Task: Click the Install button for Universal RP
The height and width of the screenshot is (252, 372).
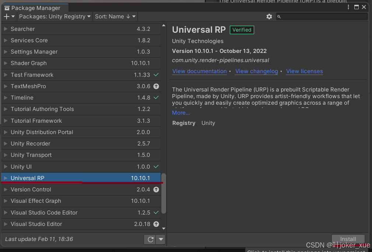Action: tap(348, 239)
